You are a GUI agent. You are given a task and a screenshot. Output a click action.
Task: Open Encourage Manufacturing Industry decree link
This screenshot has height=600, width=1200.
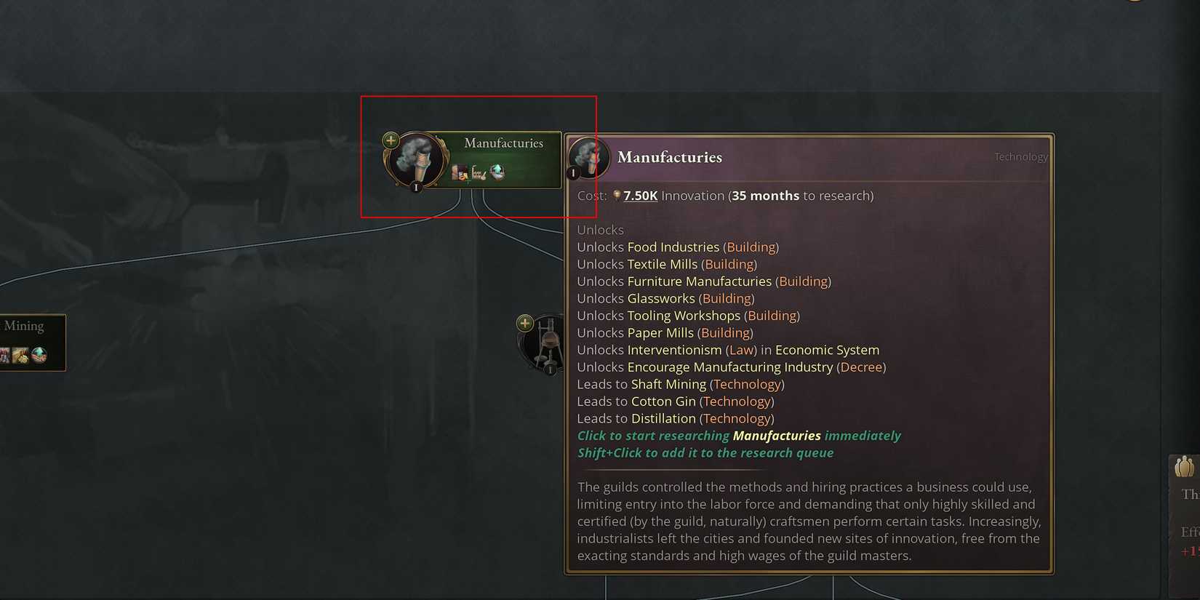point(730,367)
